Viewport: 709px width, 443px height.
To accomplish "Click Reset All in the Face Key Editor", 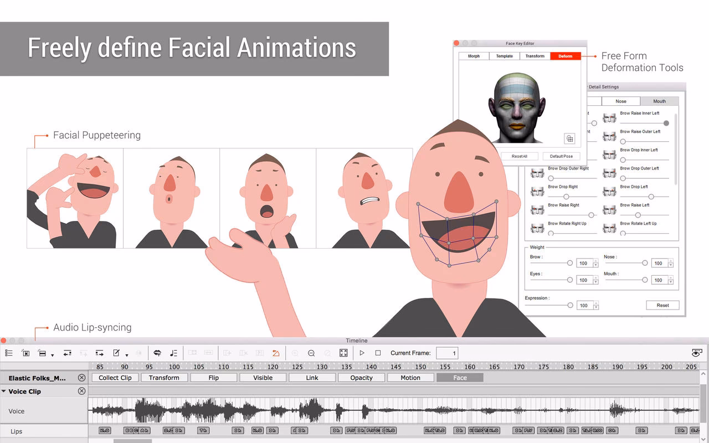I will pos(520,156).
